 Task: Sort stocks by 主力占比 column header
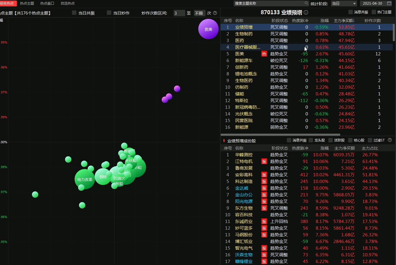(x=370, y=148)
